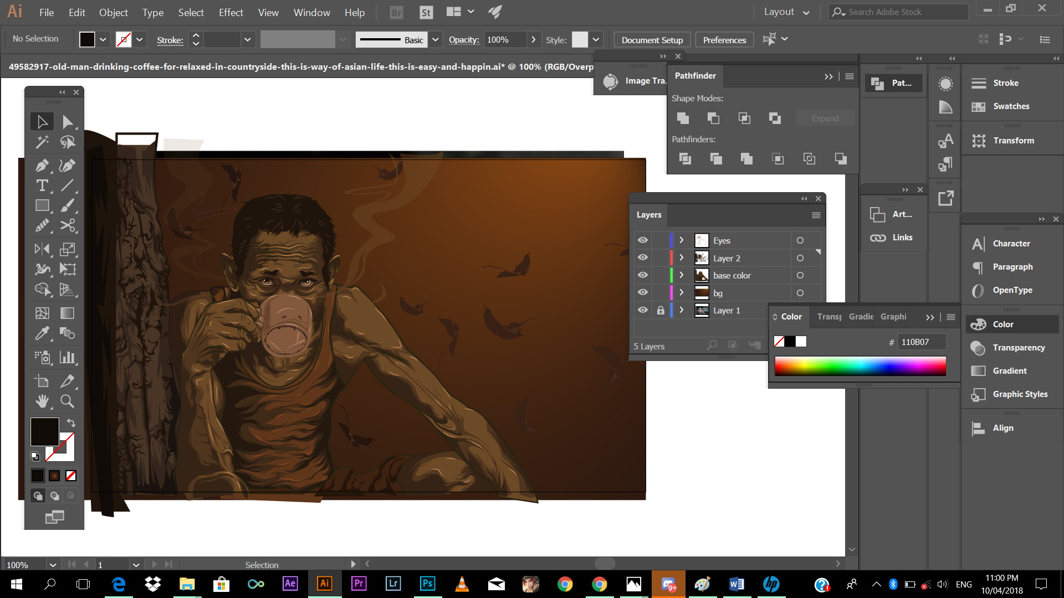Expand the base color layer
Screen dimensions: 1064x598
[682, 275]
